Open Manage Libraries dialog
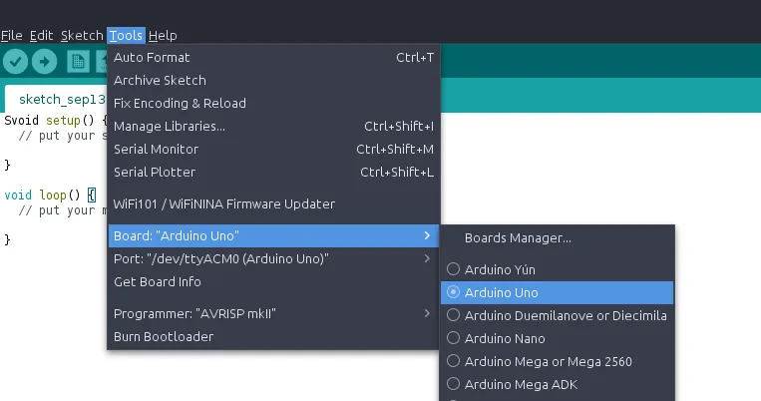 (170, 127)
